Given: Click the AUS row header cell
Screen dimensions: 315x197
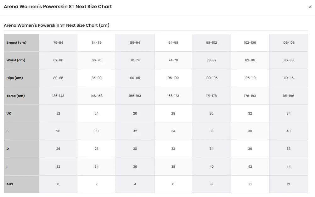Looking at the screenshot, I should [x=21, y=184].
